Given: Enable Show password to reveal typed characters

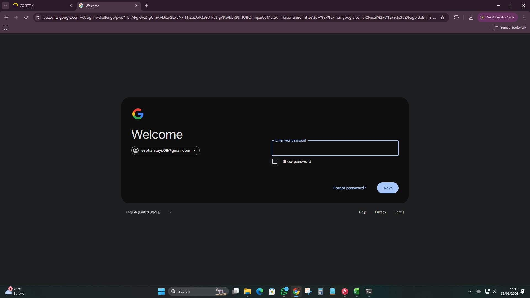Looking at the screenshot, I should 275,161.
